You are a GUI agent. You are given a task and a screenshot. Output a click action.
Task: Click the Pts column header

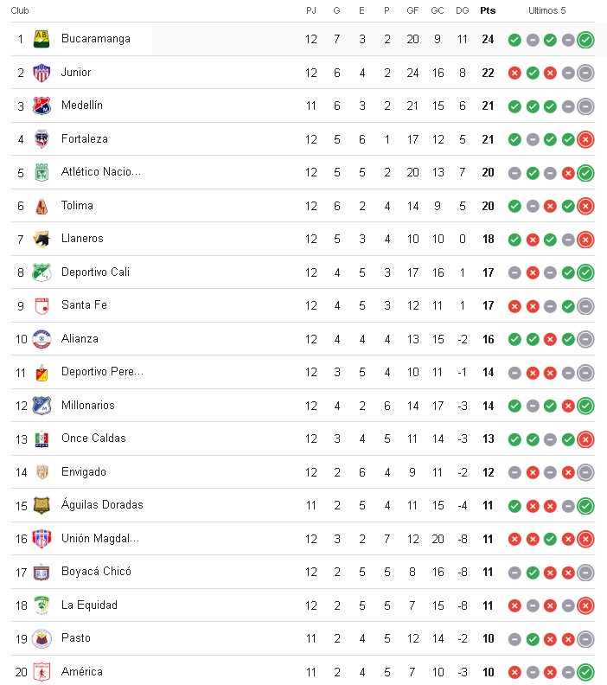pyautogui.click(x=488, y=10)
